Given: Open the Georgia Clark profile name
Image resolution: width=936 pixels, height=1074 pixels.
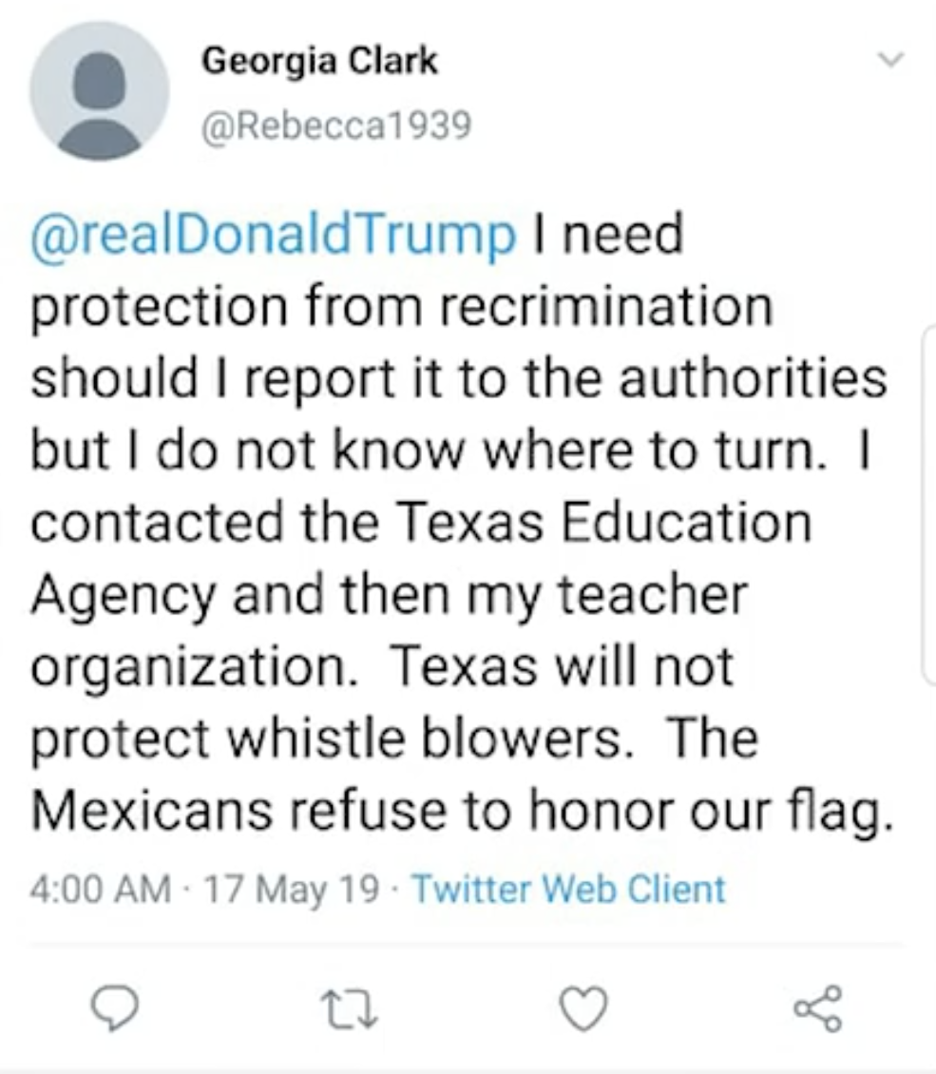Looking at the screenshot, I should (x=319, y=63).
